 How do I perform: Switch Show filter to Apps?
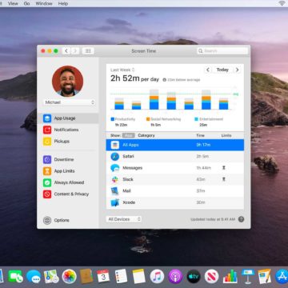pos(129,135)
